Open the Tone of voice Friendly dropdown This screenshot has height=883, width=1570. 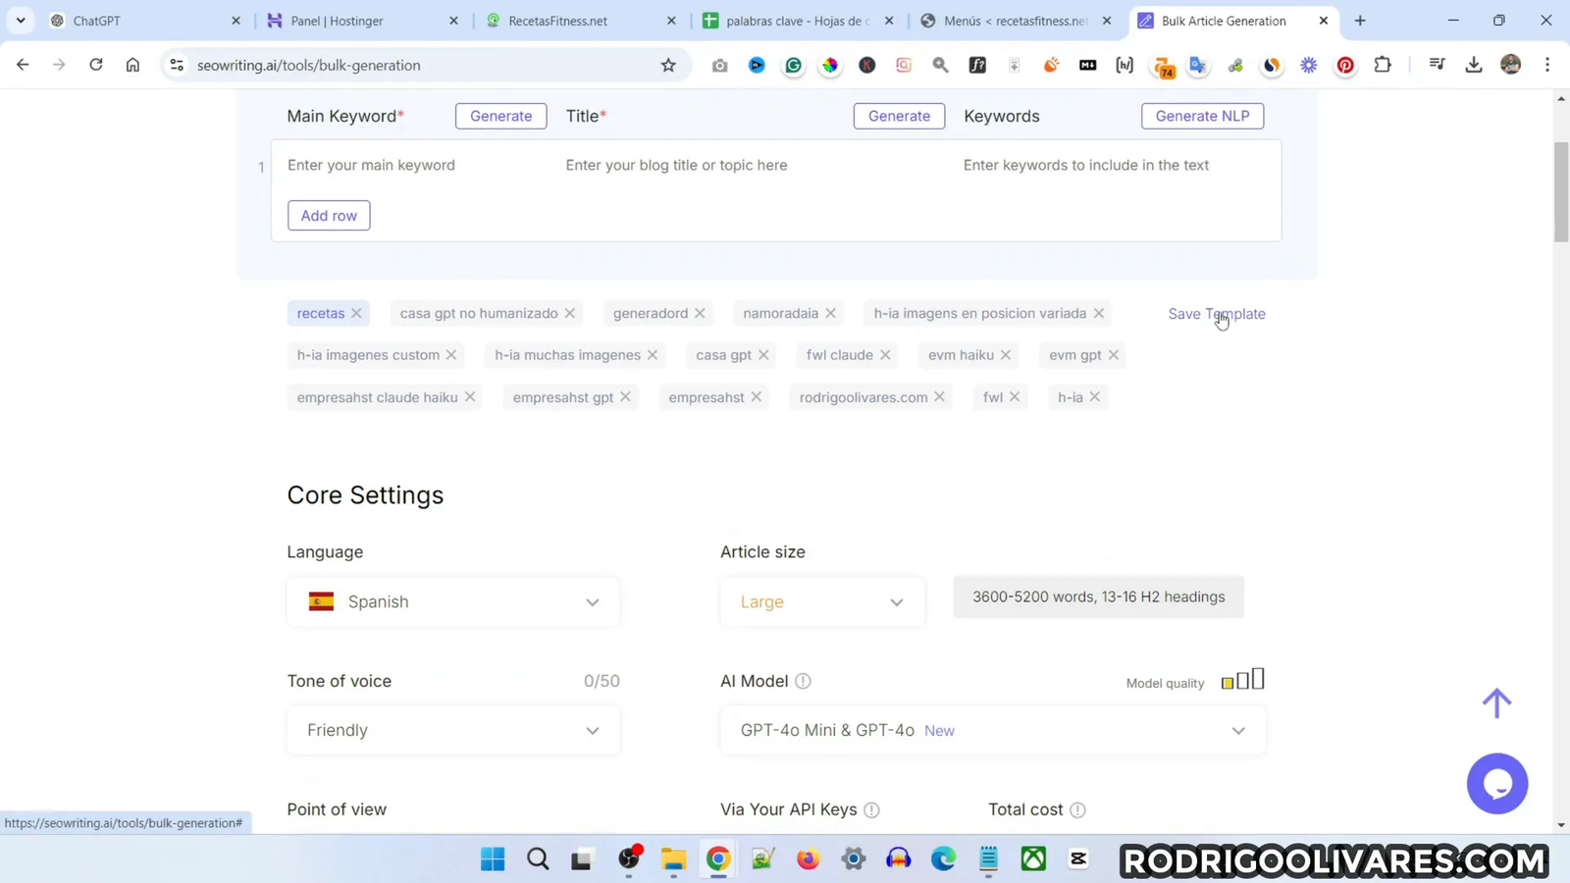tap(452, 730)
